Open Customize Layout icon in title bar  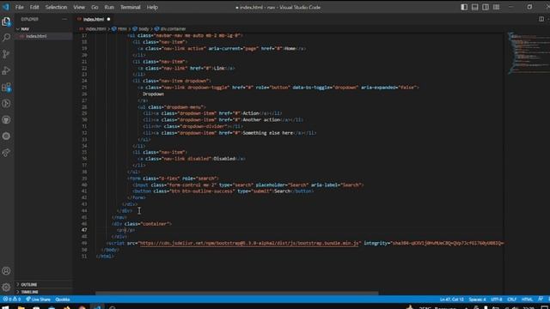click(x=496, y=7)
